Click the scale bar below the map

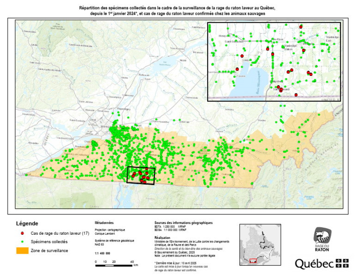114,265
